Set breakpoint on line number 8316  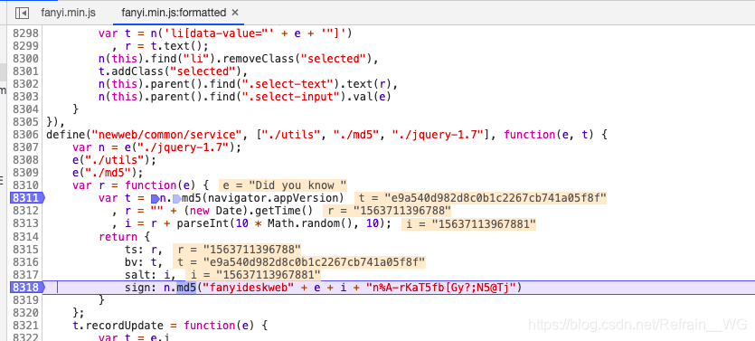26,262
